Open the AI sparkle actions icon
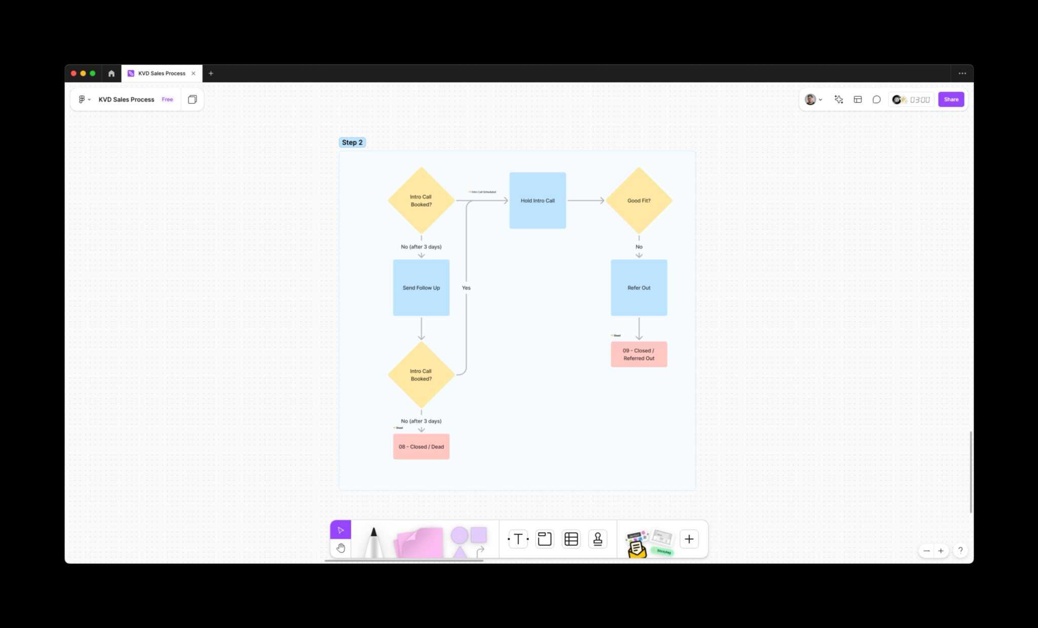 click(x=839, y=99)
